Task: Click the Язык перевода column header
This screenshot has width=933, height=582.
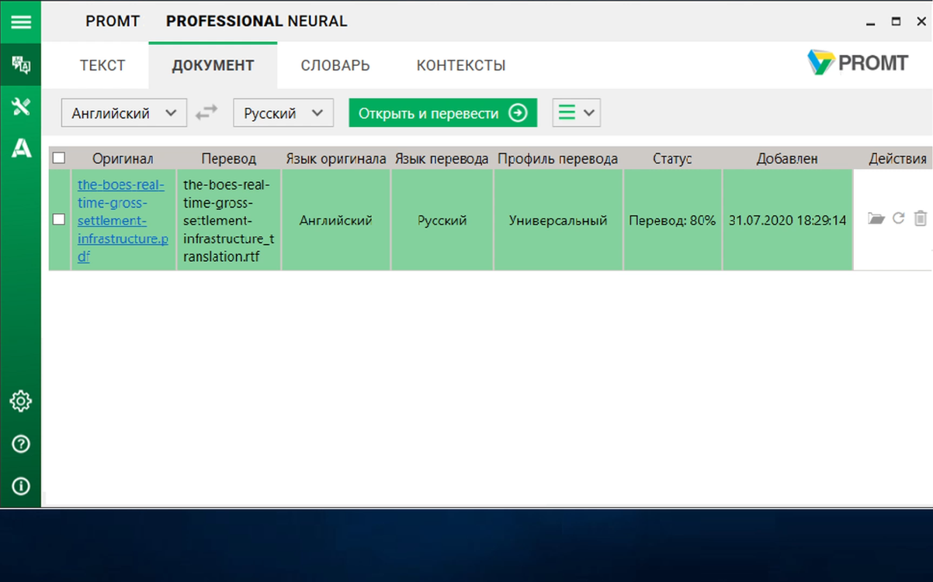Action: tap(442, 158)
